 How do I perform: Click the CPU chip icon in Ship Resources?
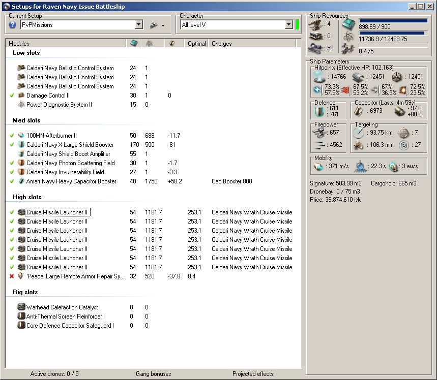click(x=349, y=24)
